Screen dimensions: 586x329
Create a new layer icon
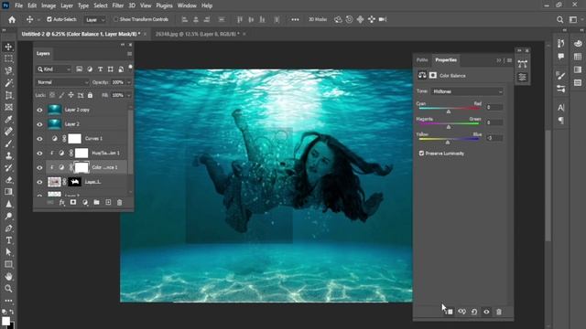[108, 202]
